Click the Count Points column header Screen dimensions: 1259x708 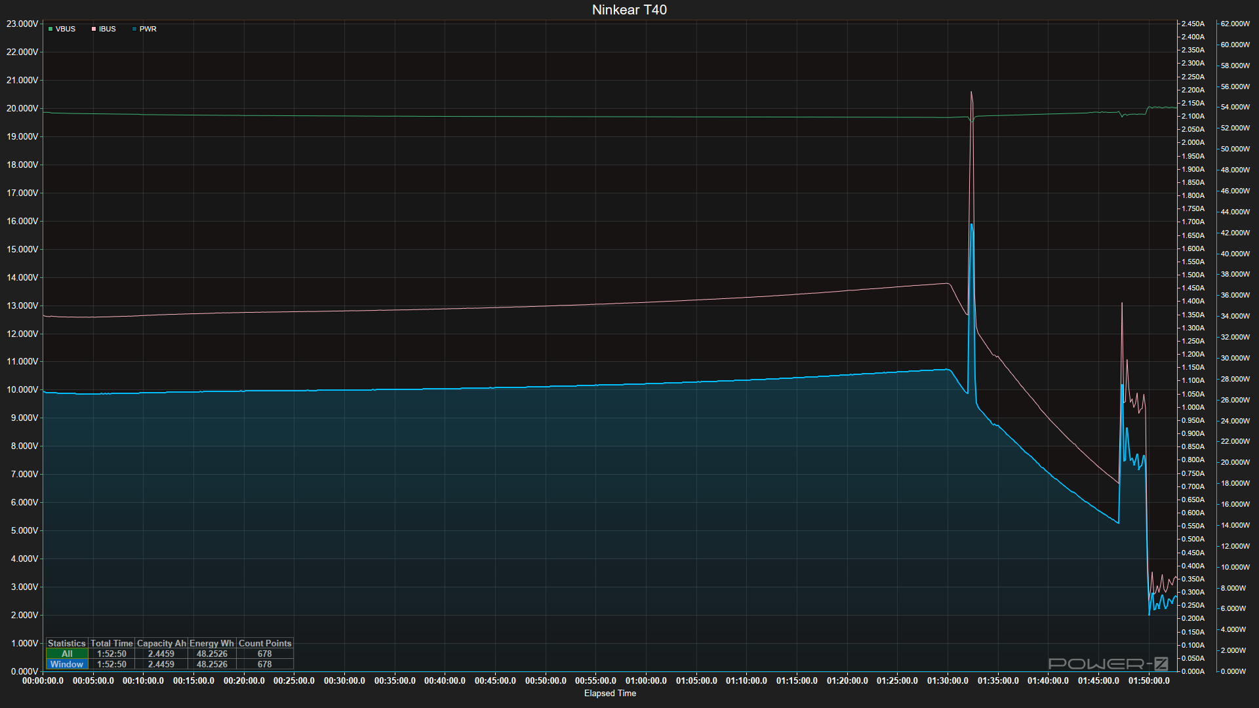[265, 643]
